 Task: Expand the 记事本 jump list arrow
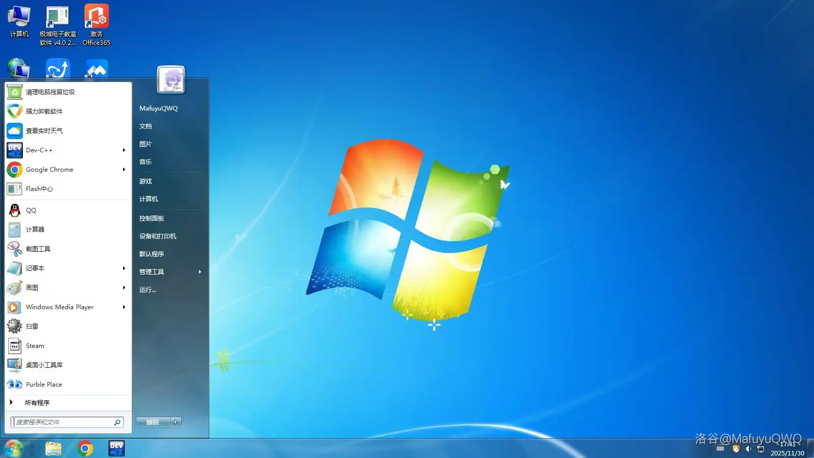(x=124, y=268)
